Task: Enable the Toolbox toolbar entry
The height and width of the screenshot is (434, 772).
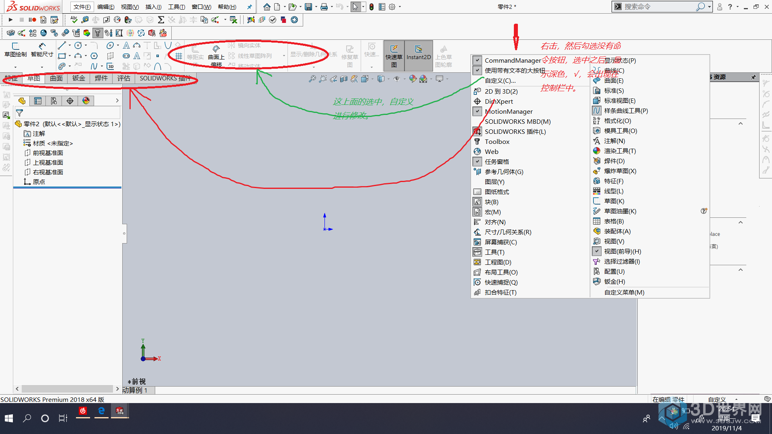Action: click(x=497, y=141)
